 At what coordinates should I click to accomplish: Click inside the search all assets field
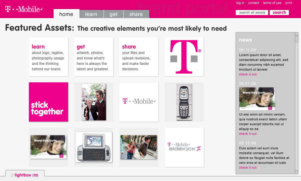252,12
